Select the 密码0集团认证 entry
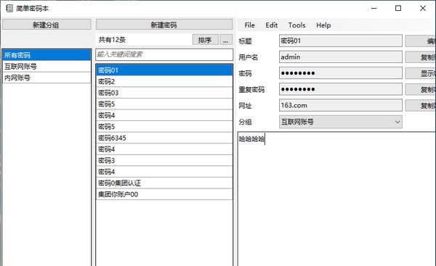This screenshot has width=436, height=266. [164, 183]
